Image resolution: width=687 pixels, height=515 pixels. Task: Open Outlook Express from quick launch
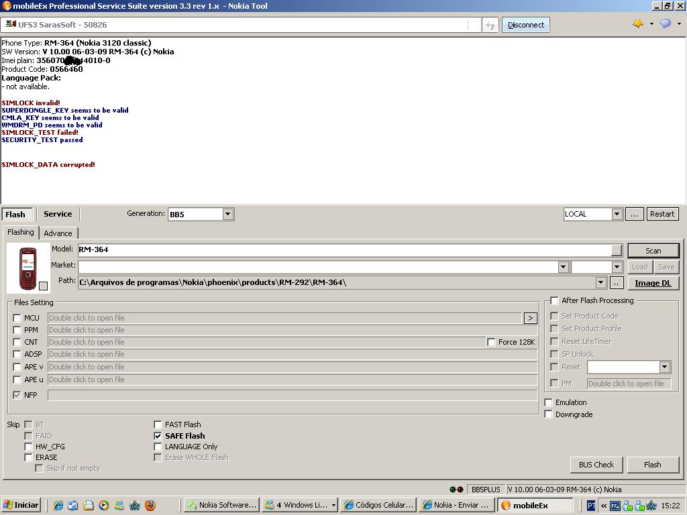[x=72, y=506]
